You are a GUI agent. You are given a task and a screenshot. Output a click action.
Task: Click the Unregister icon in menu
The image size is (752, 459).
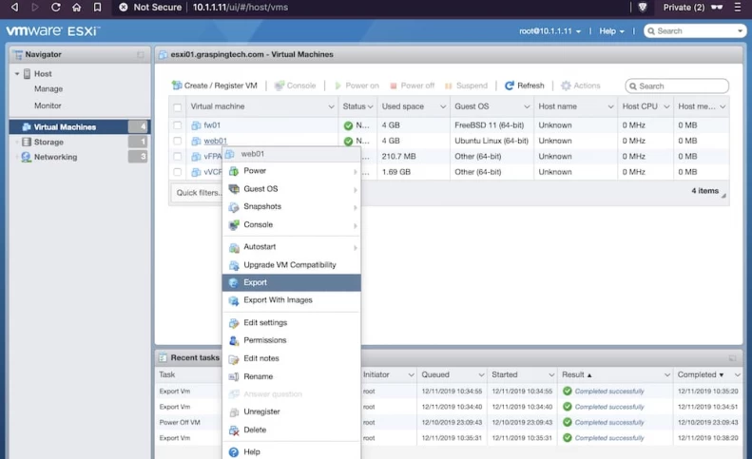[234, 412]
